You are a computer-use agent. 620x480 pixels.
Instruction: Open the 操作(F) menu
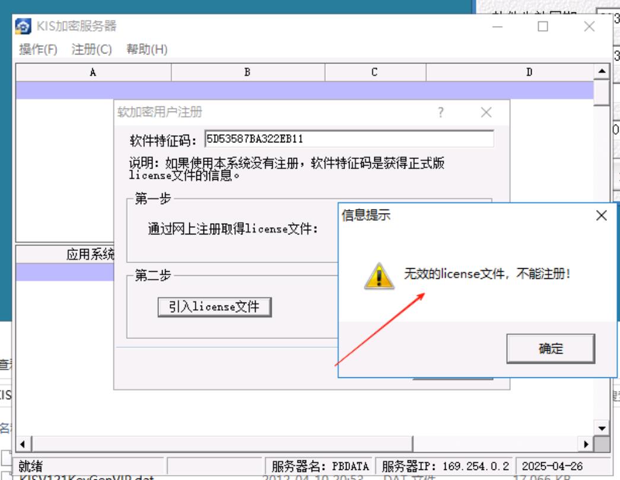point(38,49)
